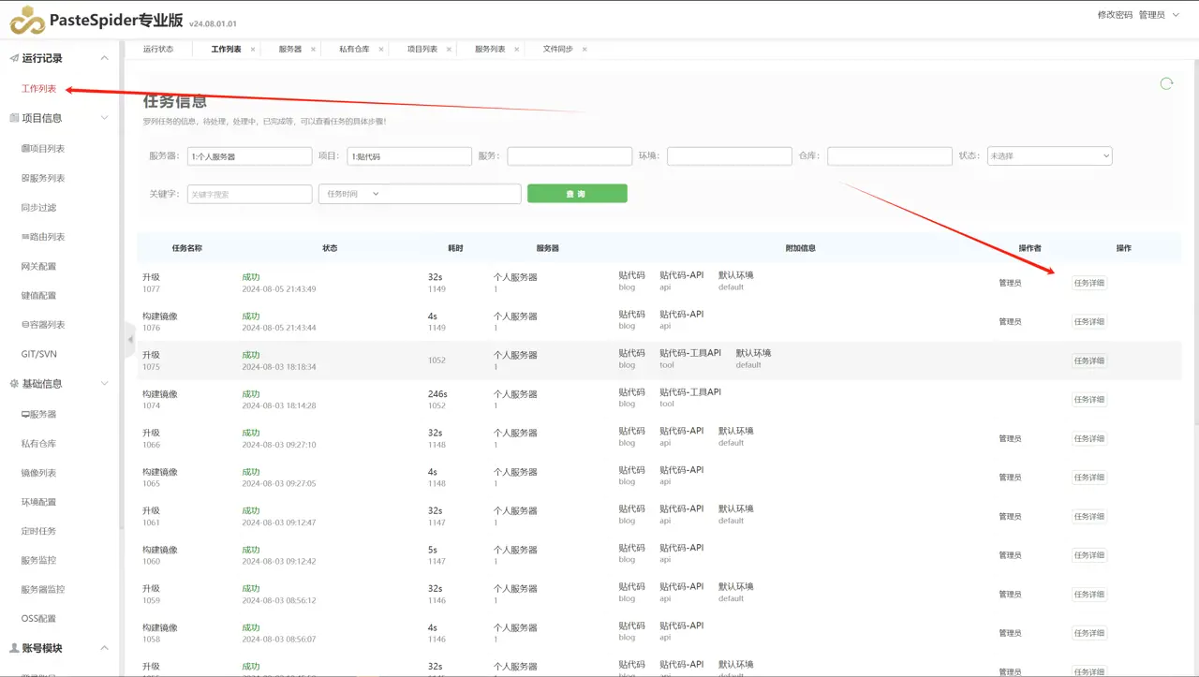
Task: Collapse the 账号模块 sidebar section
Action: [x=104, y=648]
